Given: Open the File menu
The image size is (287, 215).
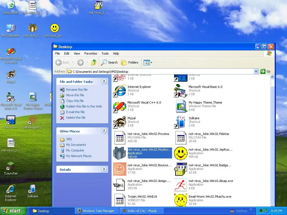Looking at the screenshot, I should [57, 53].
